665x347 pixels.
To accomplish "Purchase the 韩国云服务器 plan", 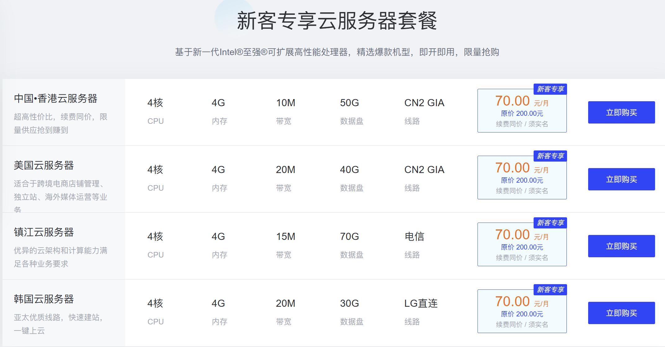I will tap(621, 313).
